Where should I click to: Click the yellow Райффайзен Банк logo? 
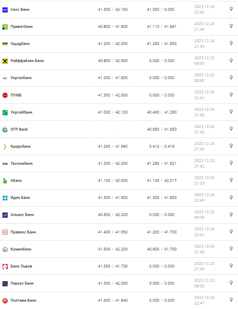coord(5,61)
